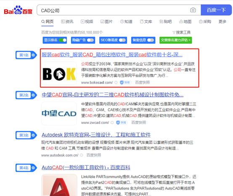Select the 网页 tab
This screenshot has width=233, height=196.
coord(48,22)
